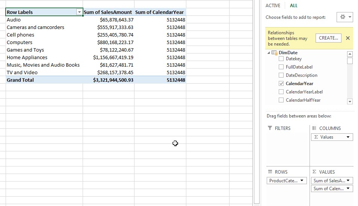Image resolution: width=358 pixels, height=206 pixels.
Task: Dismiss the relationships warning with X
Action: click(347, 38)
